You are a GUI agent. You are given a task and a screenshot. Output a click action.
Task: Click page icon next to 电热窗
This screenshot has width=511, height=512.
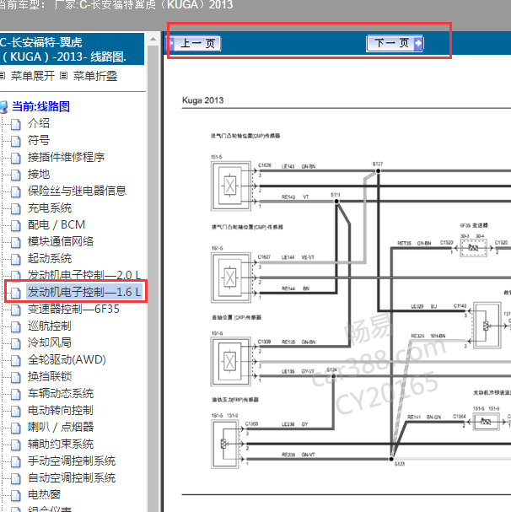coord(15,496)
